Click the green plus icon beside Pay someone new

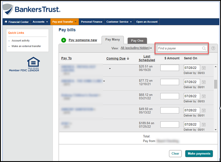[x=64, y=40]
